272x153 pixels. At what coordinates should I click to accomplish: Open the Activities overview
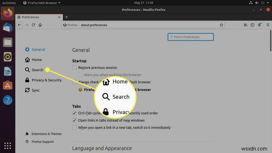click(9, 3)
